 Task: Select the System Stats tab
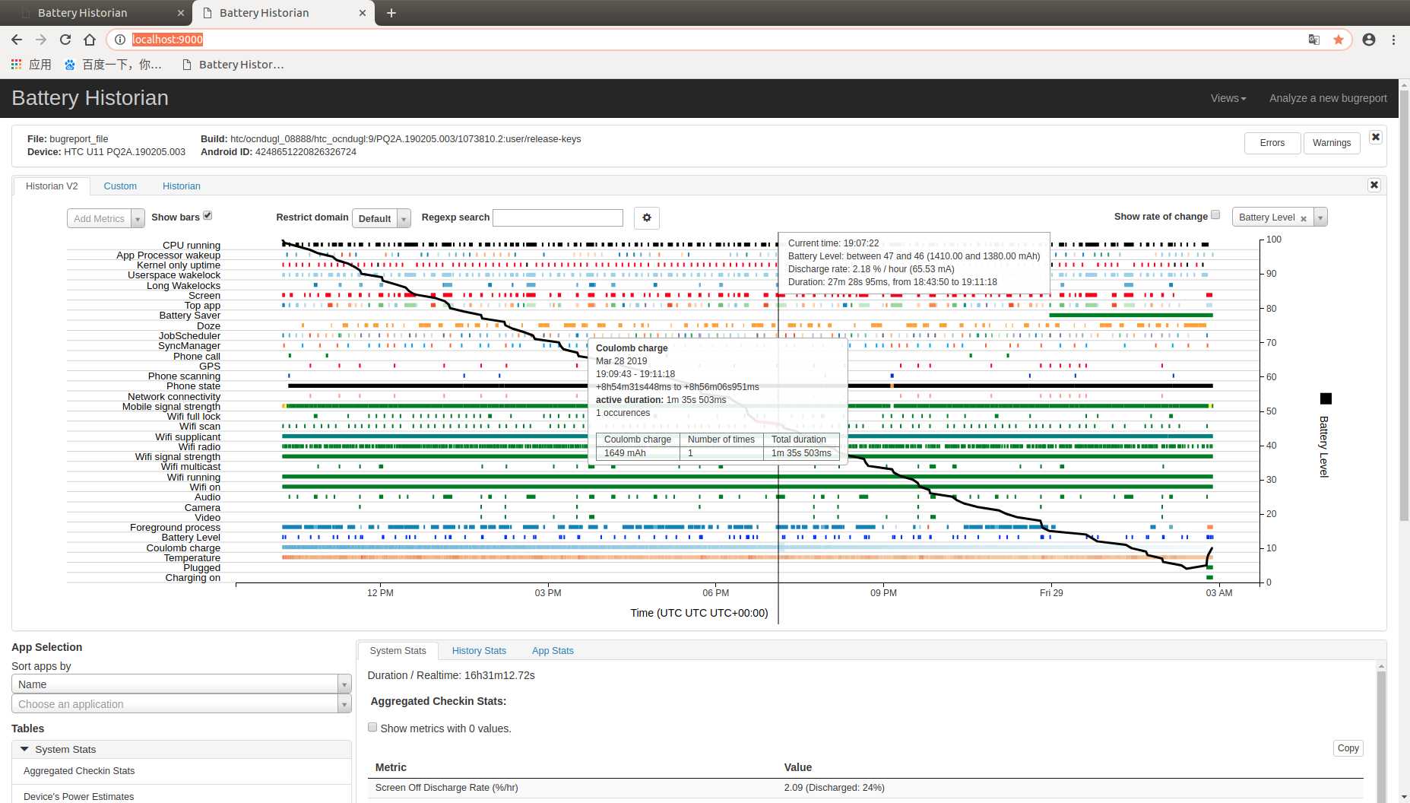pos(398,651)
